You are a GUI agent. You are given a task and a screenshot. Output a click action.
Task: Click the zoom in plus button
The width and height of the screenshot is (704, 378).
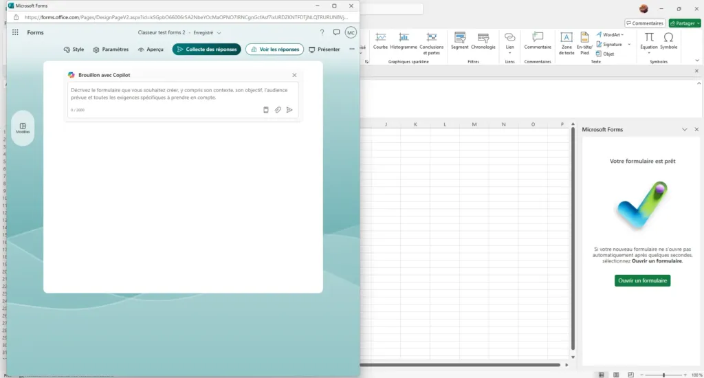685,375
